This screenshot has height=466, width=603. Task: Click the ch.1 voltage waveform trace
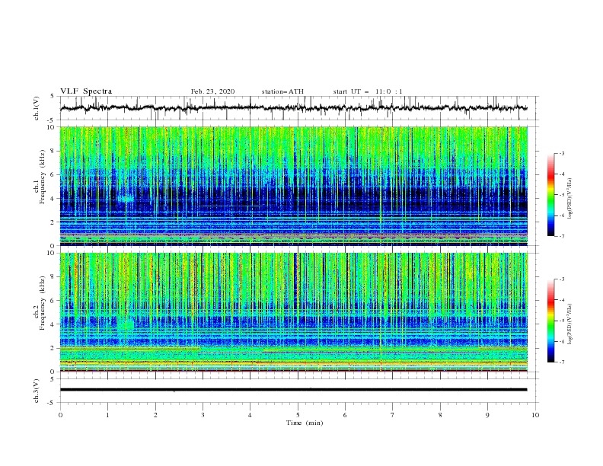(293, 108)
